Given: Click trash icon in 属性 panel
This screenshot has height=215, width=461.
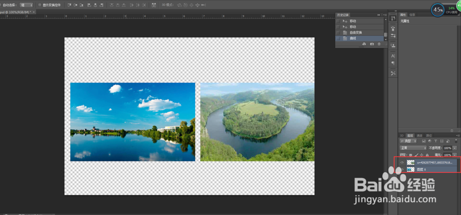Looking at the screenshot, I should (x=452, y=130).
